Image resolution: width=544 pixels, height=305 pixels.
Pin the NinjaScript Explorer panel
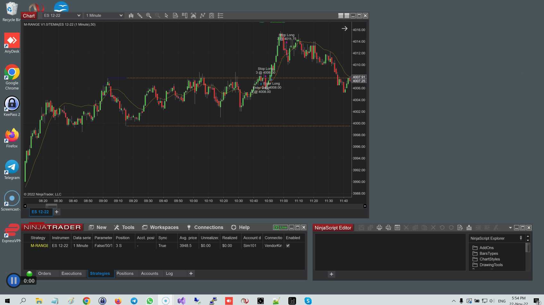(521, 238)
